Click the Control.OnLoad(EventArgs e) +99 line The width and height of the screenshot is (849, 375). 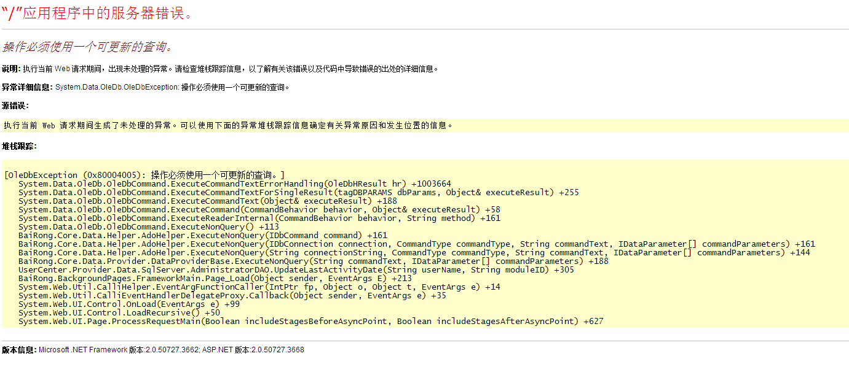tap(129, 304)
